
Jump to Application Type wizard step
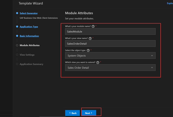click(x=29, y=26)
